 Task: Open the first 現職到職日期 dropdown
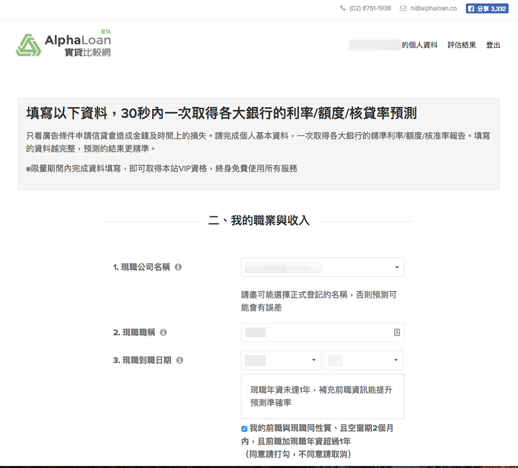pyautogui.click(x=281, y=360)
